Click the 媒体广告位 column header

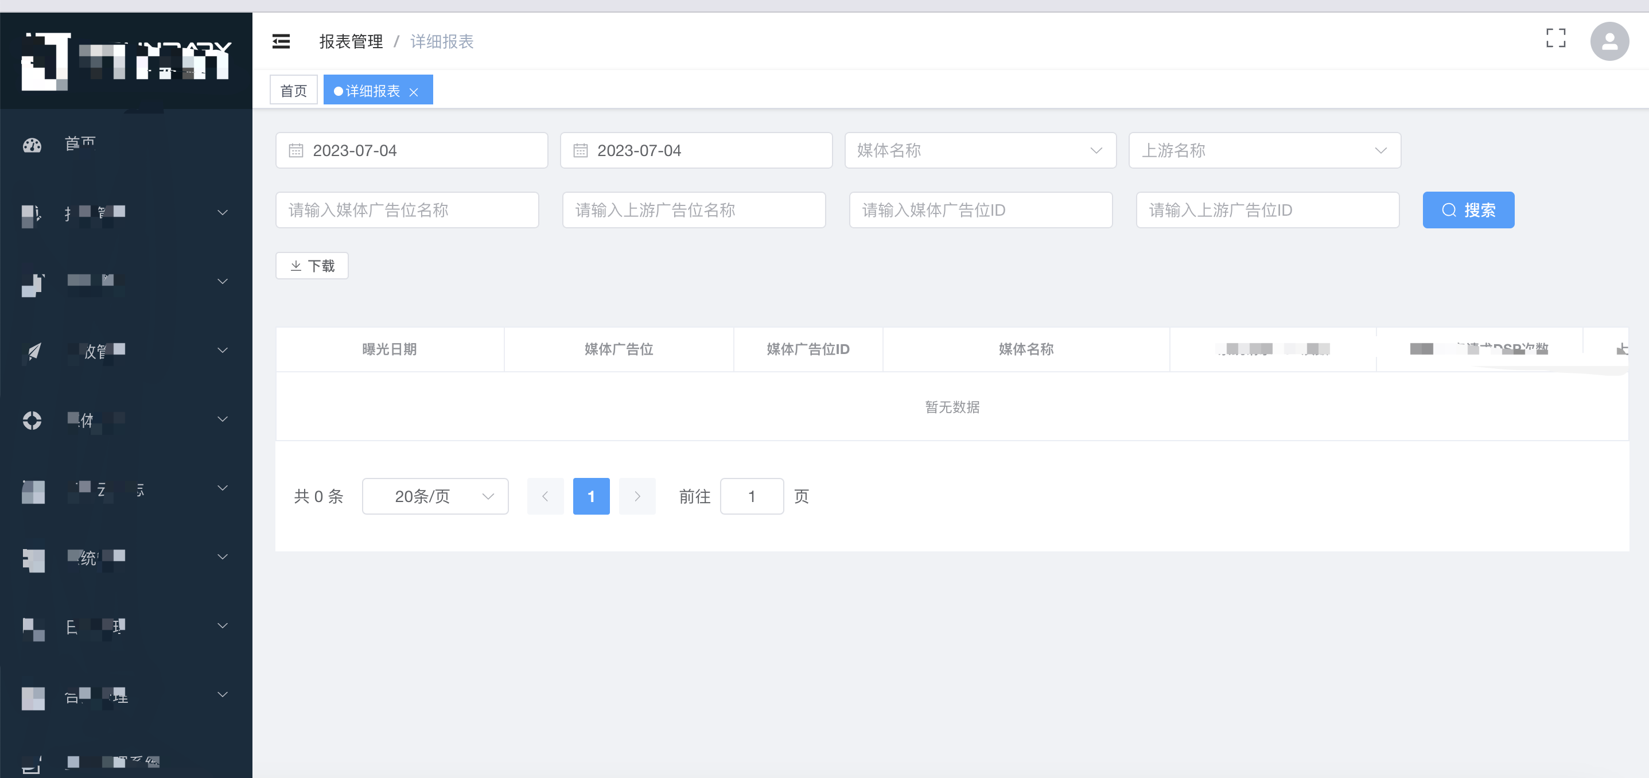click(x=619, y=349)
